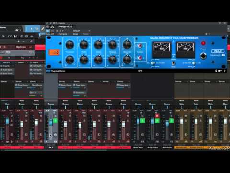This screenshot has width=230, height=173.
Task: Select the Arrow tool in the toolbar
Action: (x=31, y=29)
